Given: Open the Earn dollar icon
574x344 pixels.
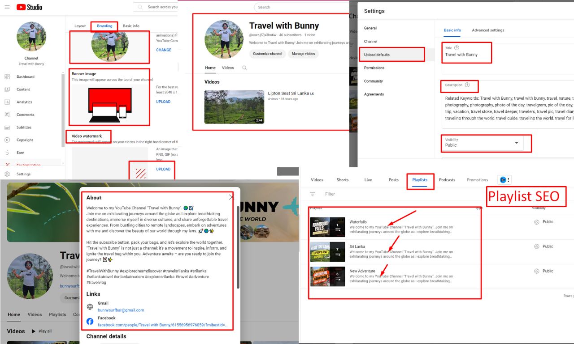Looking at the screenshot, I should (7, 153).
